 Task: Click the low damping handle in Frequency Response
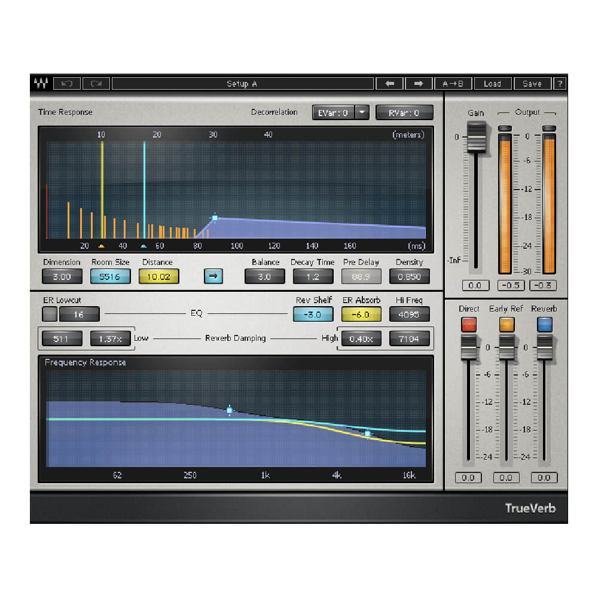tap(229, 410)
